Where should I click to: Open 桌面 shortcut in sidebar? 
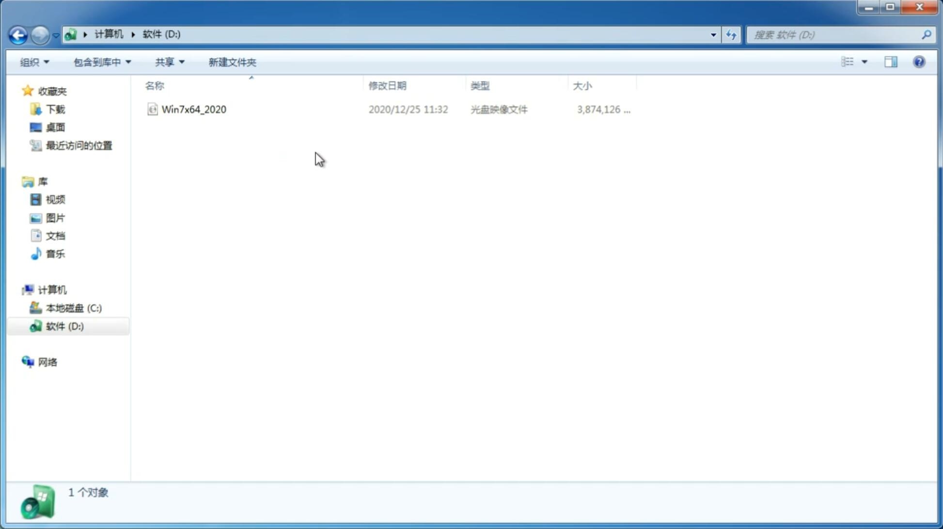[55, 127]
